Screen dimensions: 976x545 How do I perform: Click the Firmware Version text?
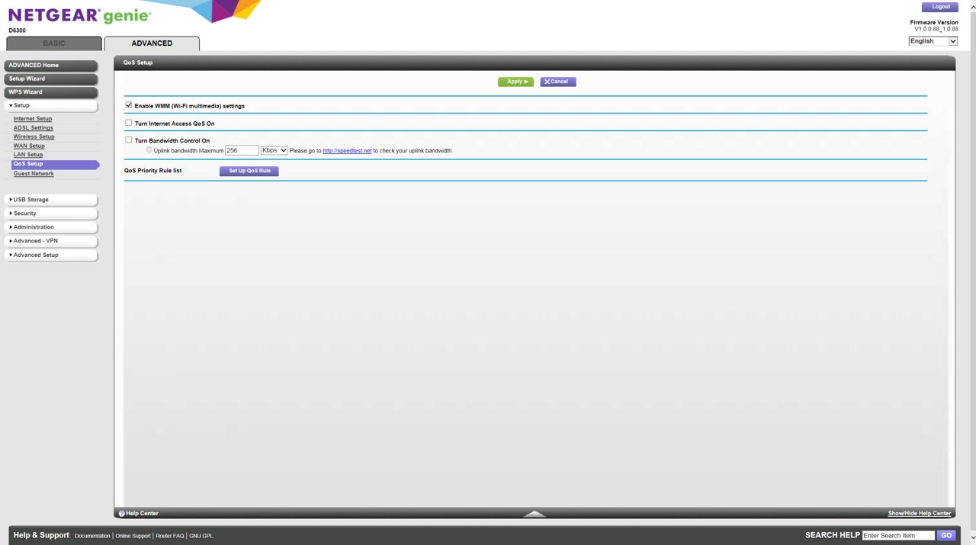click(934, 22)
